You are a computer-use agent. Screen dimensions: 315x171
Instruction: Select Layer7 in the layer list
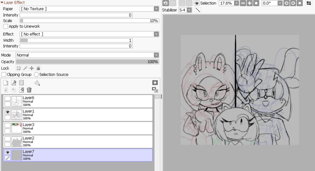(78, 155)
